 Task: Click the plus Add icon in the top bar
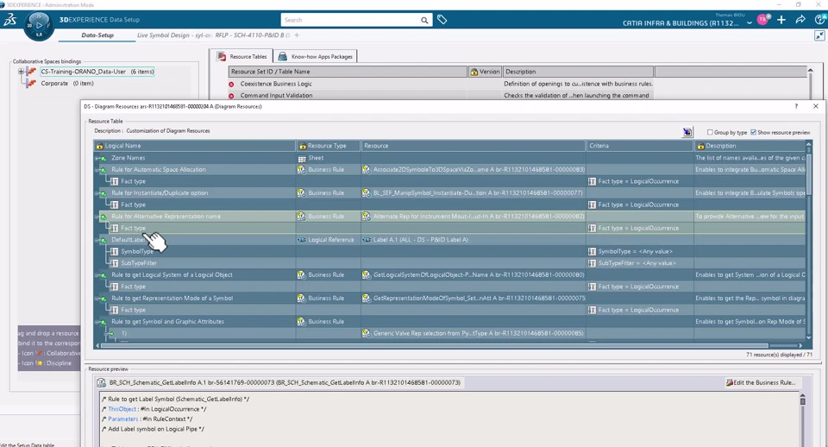(781, 20)
